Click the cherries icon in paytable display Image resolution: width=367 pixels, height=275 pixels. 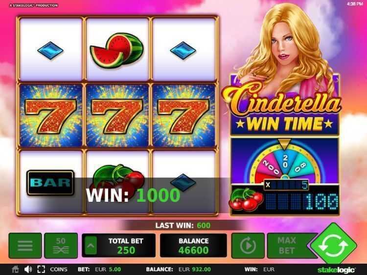click(246, 199)
